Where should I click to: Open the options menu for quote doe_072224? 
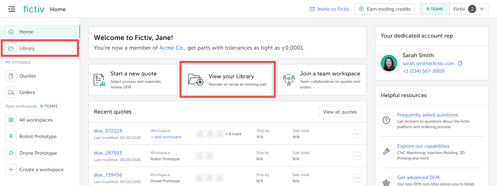357,134
